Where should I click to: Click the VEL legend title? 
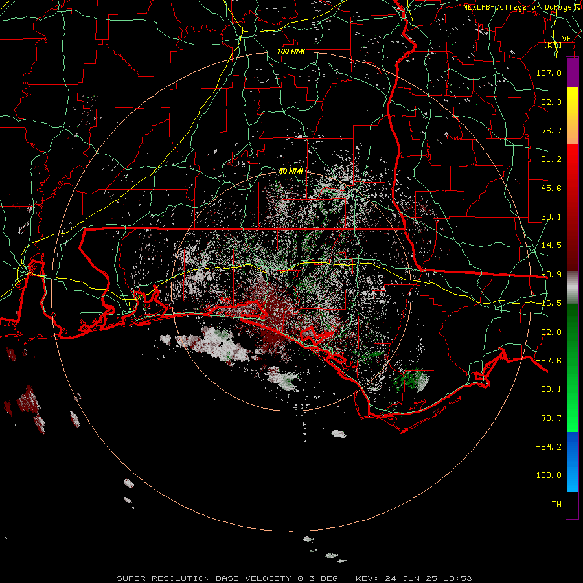tap(569, 39)
